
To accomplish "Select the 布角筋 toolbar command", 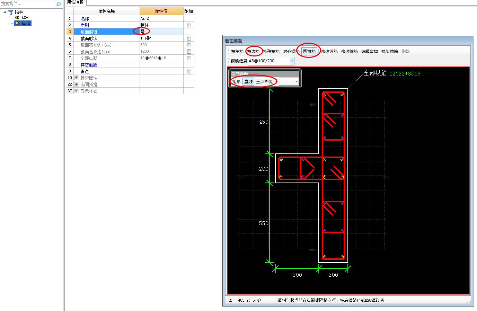I will click(237, 52).
